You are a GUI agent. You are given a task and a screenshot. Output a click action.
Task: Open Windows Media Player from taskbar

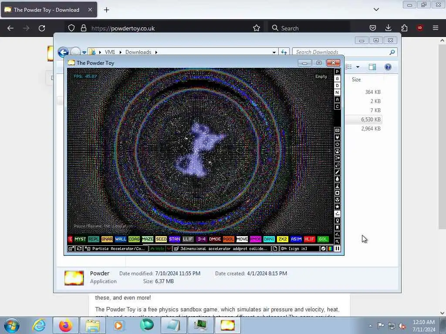[118, 325]
